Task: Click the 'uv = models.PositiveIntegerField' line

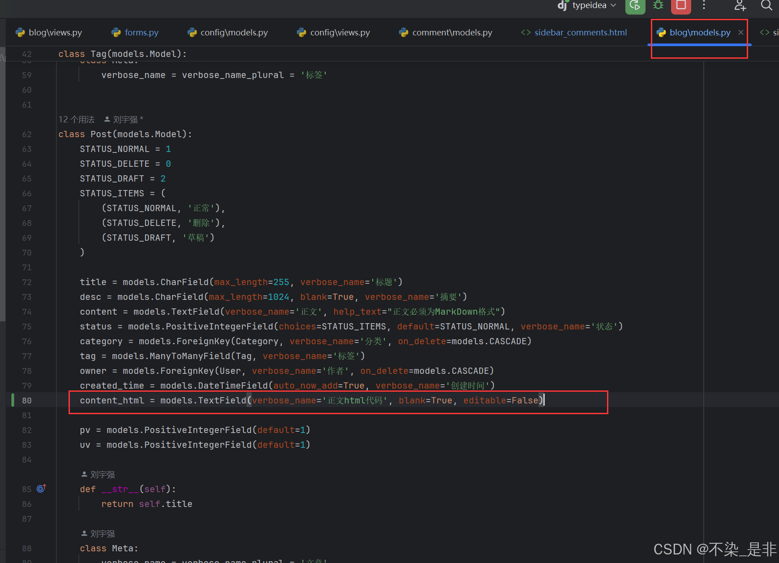Action: tap(195, 445)
